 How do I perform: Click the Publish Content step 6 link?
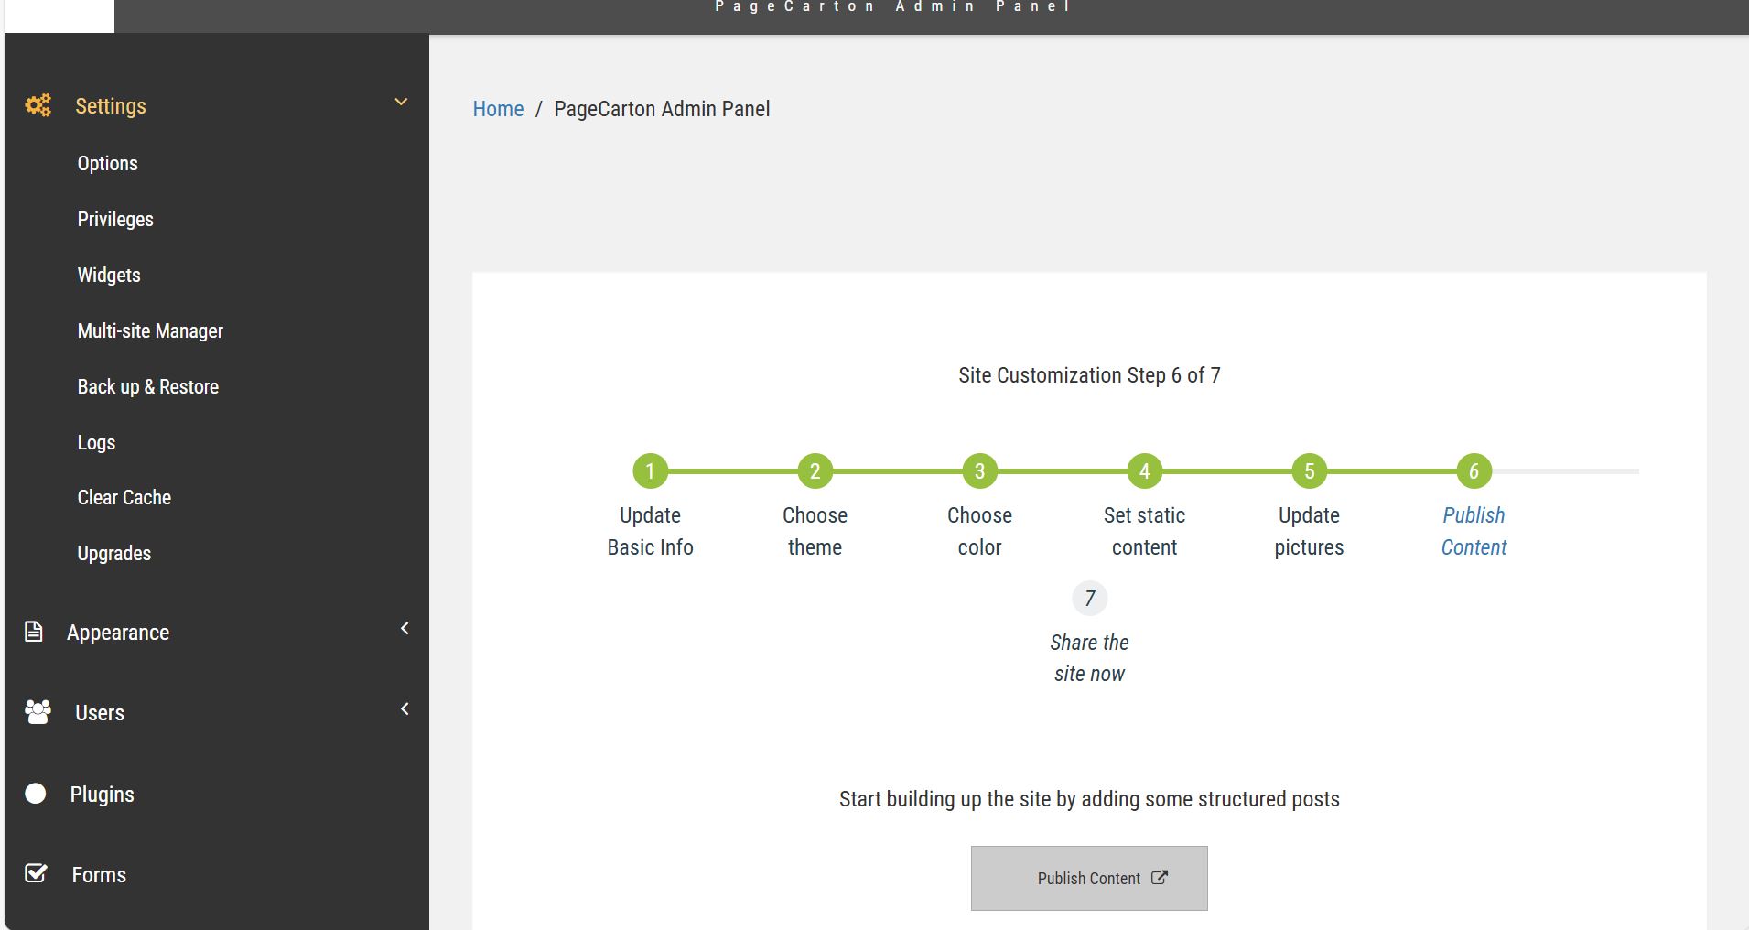1474,531
